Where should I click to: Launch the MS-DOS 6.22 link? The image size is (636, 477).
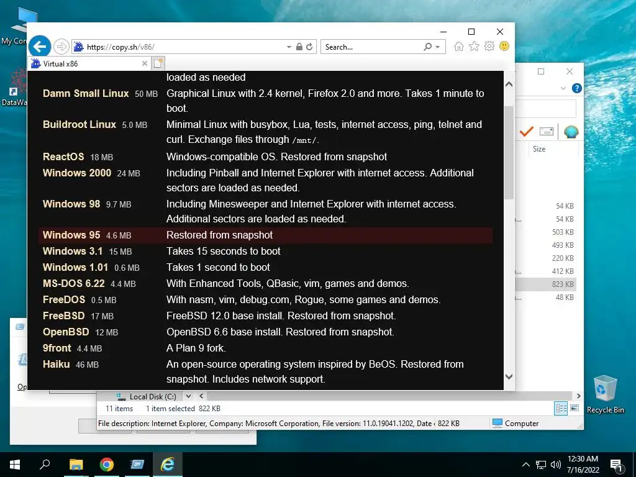[74, 283]
